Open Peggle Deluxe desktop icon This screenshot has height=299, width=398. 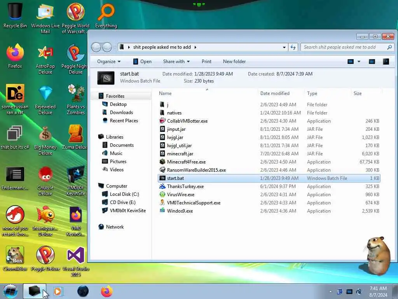45,259
